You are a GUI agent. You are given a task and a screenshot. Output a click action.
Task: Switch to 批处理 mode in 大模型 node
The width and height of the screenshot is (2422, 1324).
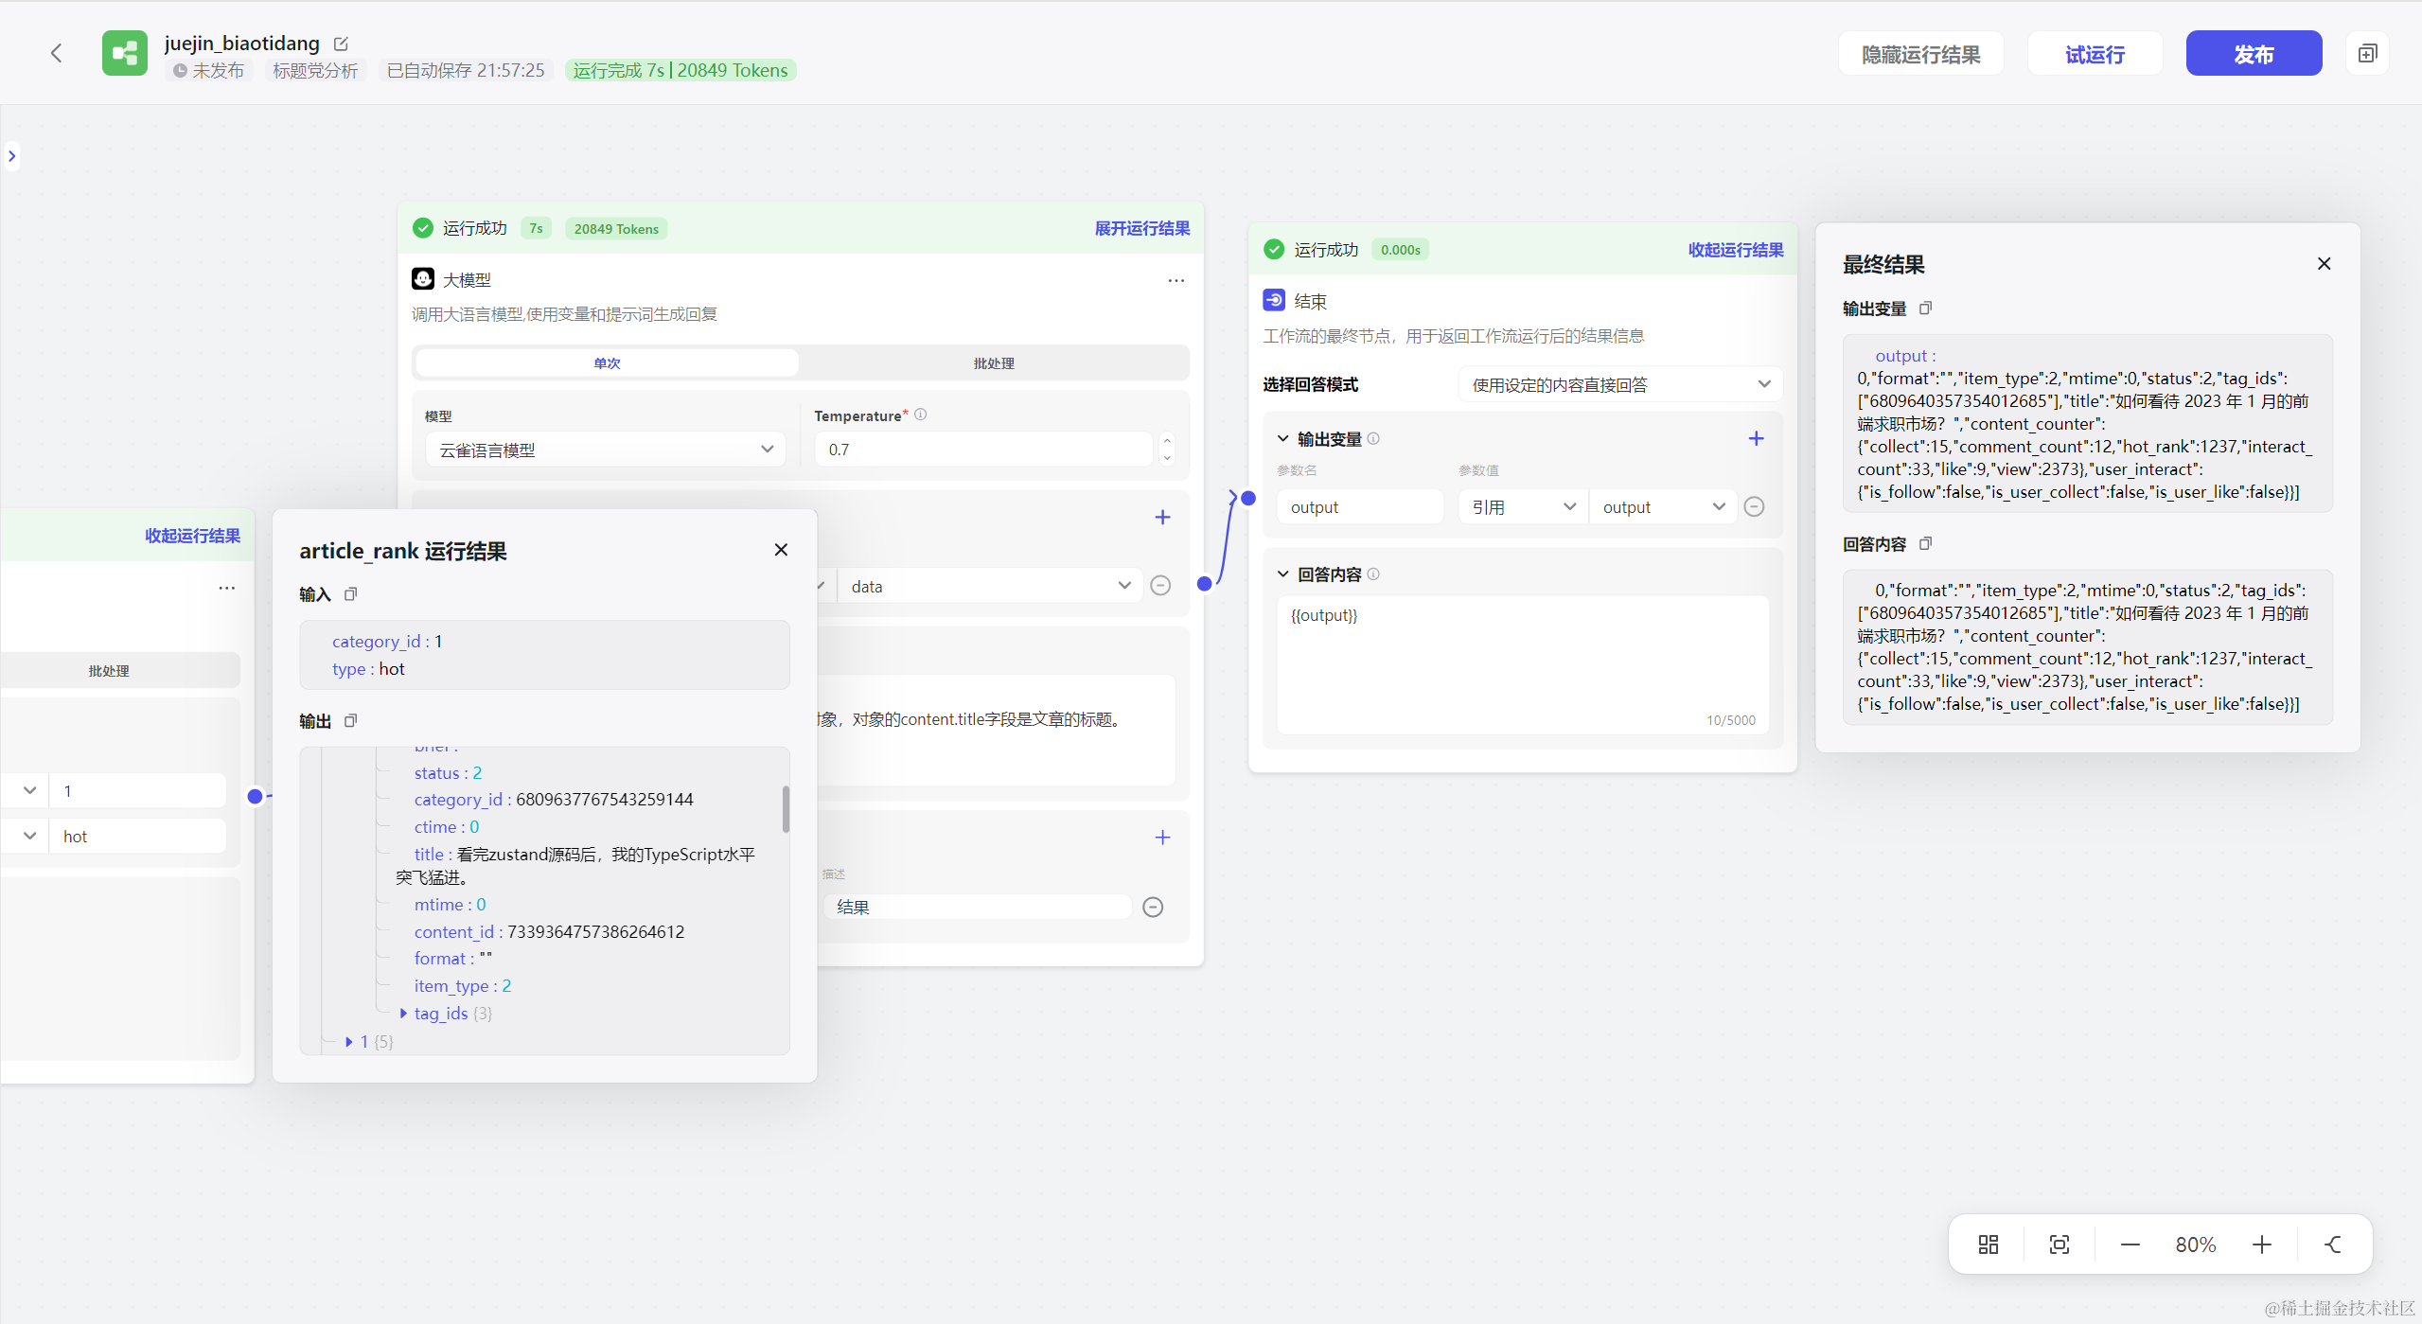[x=993, y=363]
